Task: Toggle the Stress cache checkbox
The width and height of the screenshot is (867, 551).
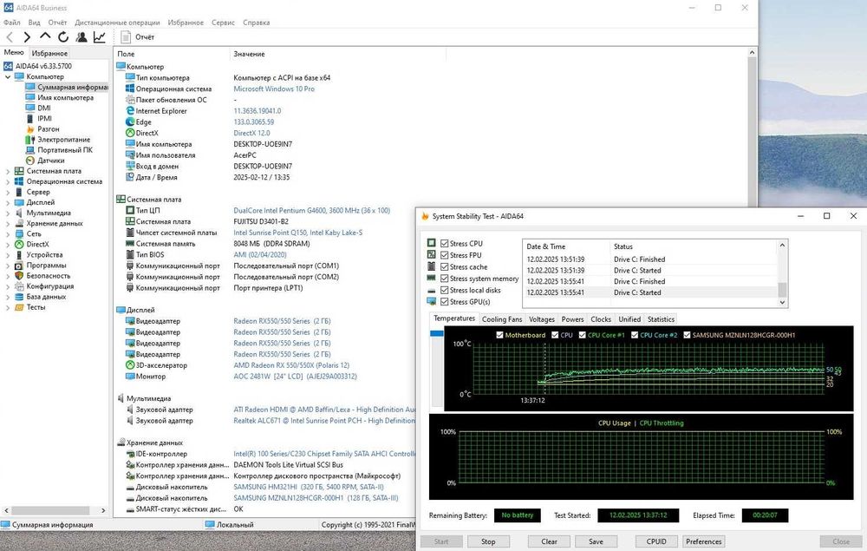Action: (x=445, y=266)
